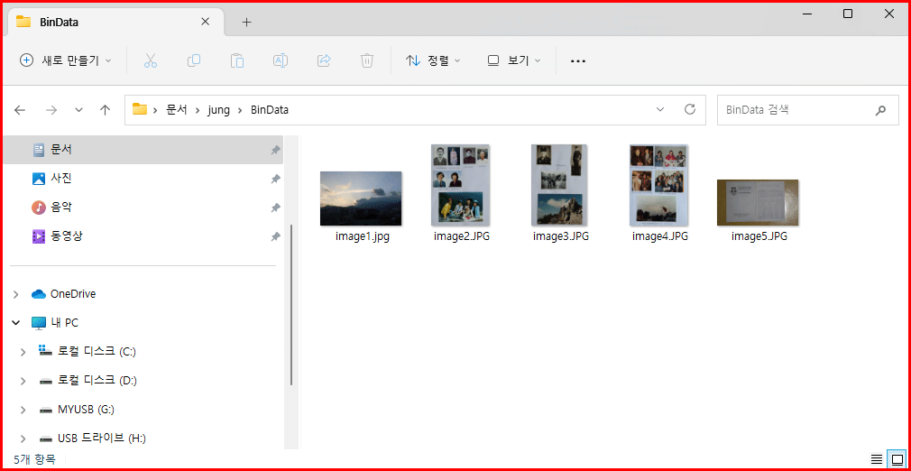911x471 pixels.
Task: Go back with the left arrow
Action: click(x=21, y=110)
